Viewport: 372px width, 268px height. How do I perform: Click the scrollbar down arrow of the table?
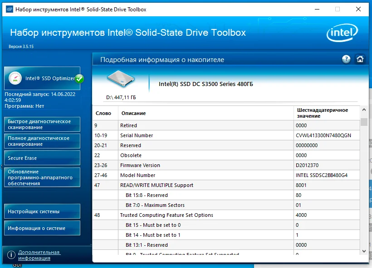click(363, 251)
